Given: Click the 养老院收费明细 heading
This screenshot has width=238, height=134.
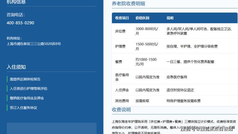Looking at the screenshot, I should coord(128,4).
